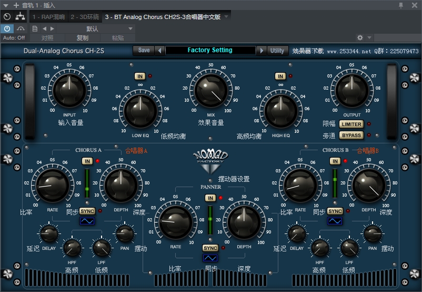Viewport: 422px width, 292px height.
Task: Click the HIGH EQ knob
Action: [x=280, y=111]
